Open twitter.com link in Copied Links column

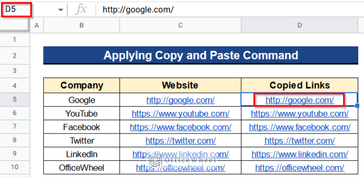(300, 140)
